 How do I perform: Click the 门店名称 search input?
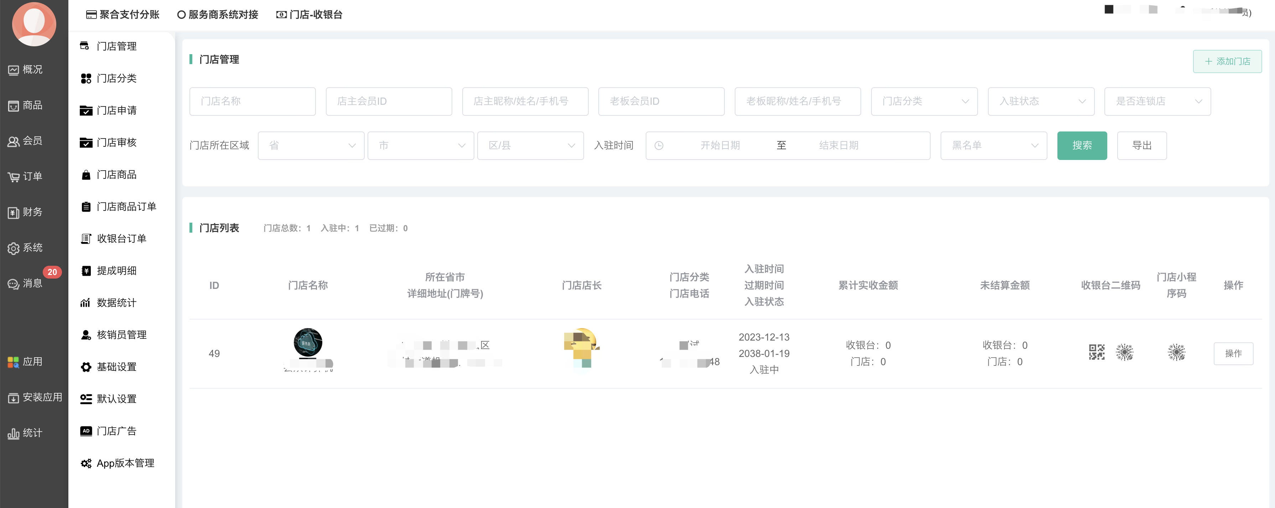pyautogui.click(x=253, y=102)
